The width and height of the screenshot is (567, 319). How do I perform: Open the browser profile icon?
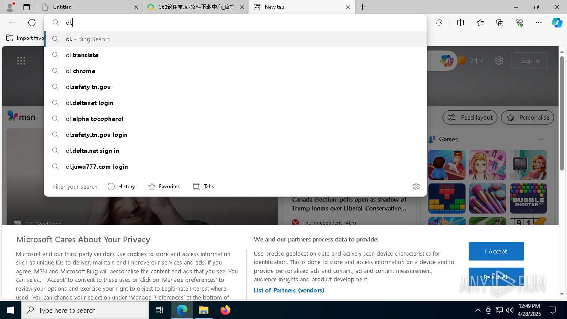click(10, 7)
